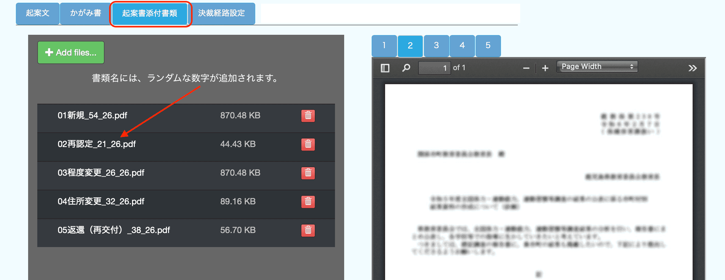Toggle the PDF viewer sidebar
The image size is (725, 280).
pos(385,68)
